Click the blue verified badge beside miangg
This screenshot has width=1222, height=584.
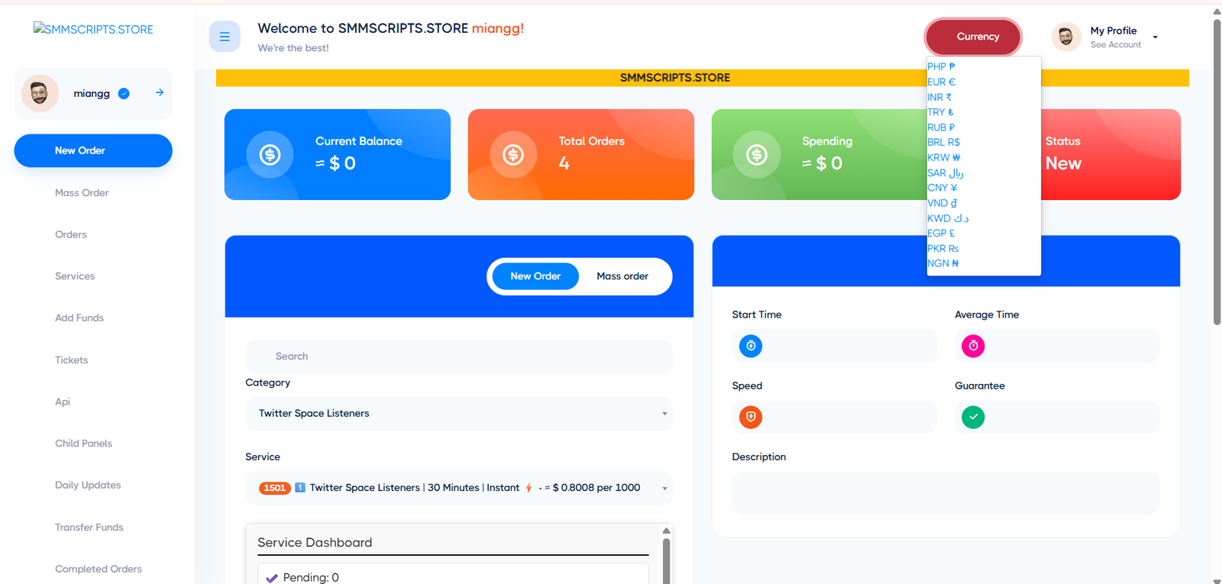124,94
